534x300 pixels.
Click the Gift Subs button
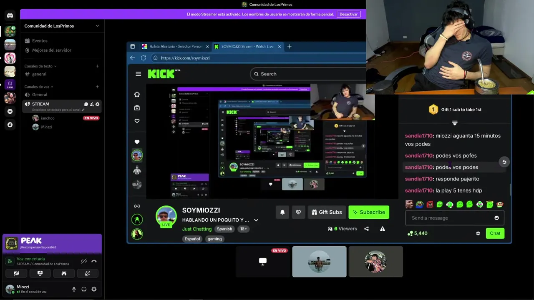[x=327, y=212]
